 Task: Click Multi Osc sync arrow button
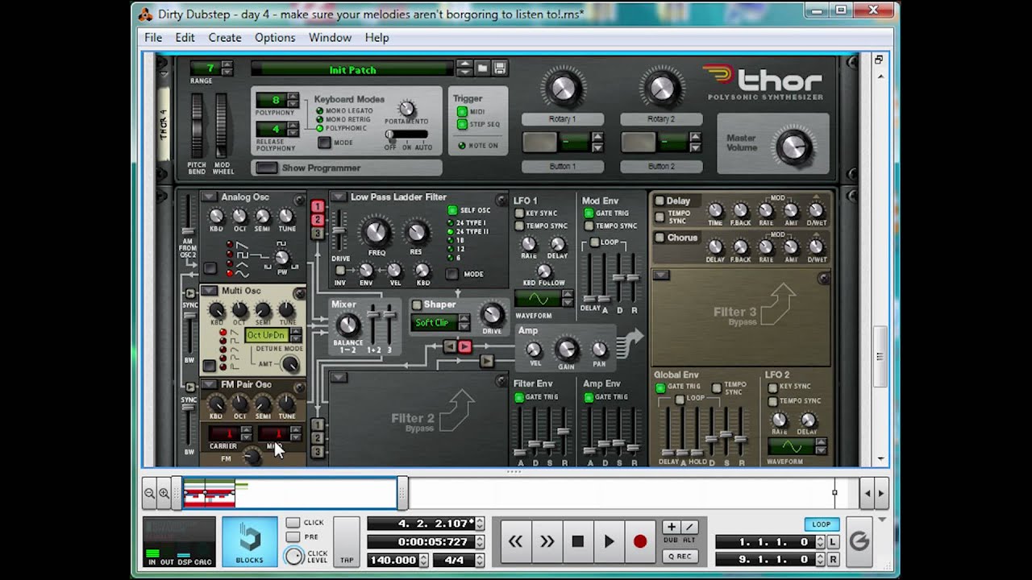pyautogui.click(x=190, y=294)
